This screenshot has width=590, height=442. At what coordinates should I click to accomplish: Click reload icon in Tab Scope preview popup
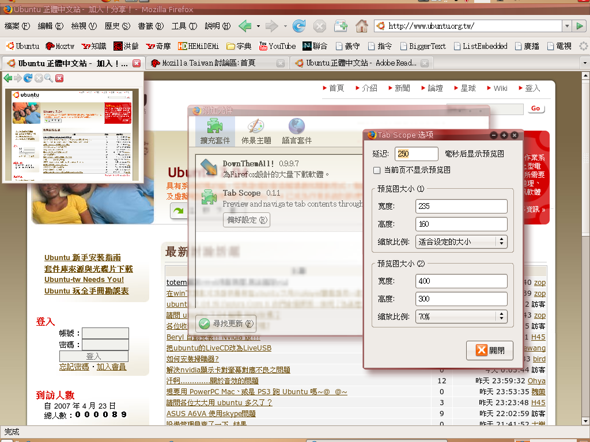pyautogui.click(x=28, y=78)
